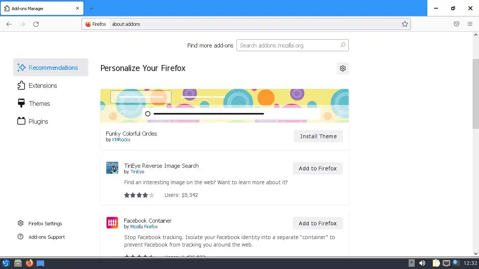Click the TinEye extension icon
The image size is (479, 269).
coord(112,168)
